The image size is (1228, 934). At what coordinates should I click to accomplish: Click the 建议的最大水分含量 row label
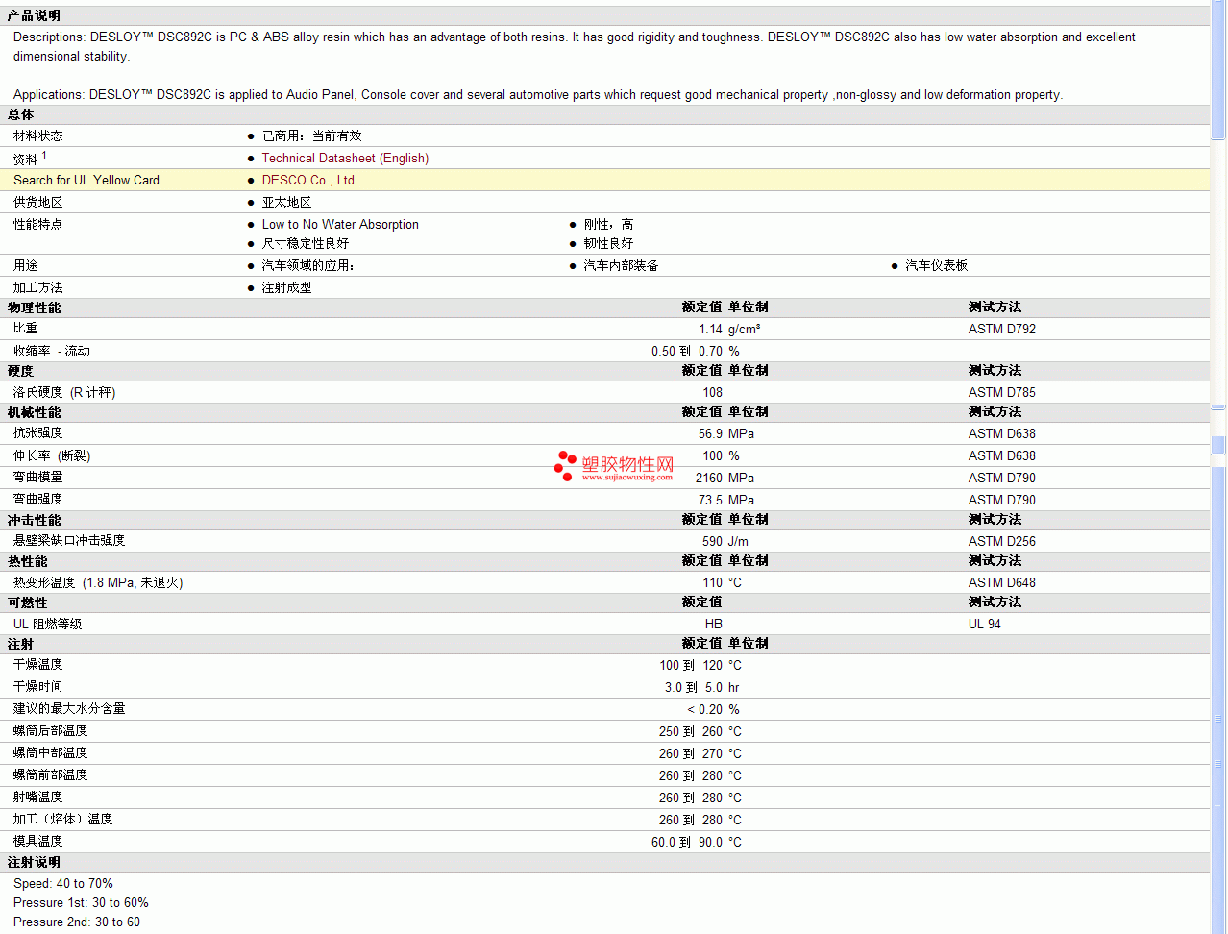[x=69, y=709]
